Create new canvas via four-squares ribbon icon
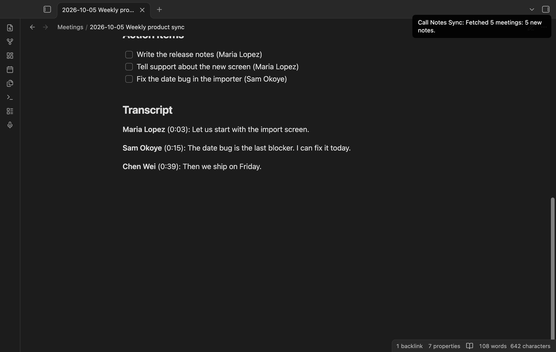Viewport: 556px width, 352px height. [x=10, y=56]
